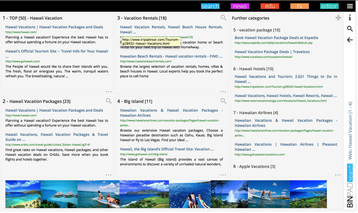Screen dimensions: 358x213
Task: Open Hawaiian Airlines Pleasant Hawaiian link
Action: [x=286, y=147]
